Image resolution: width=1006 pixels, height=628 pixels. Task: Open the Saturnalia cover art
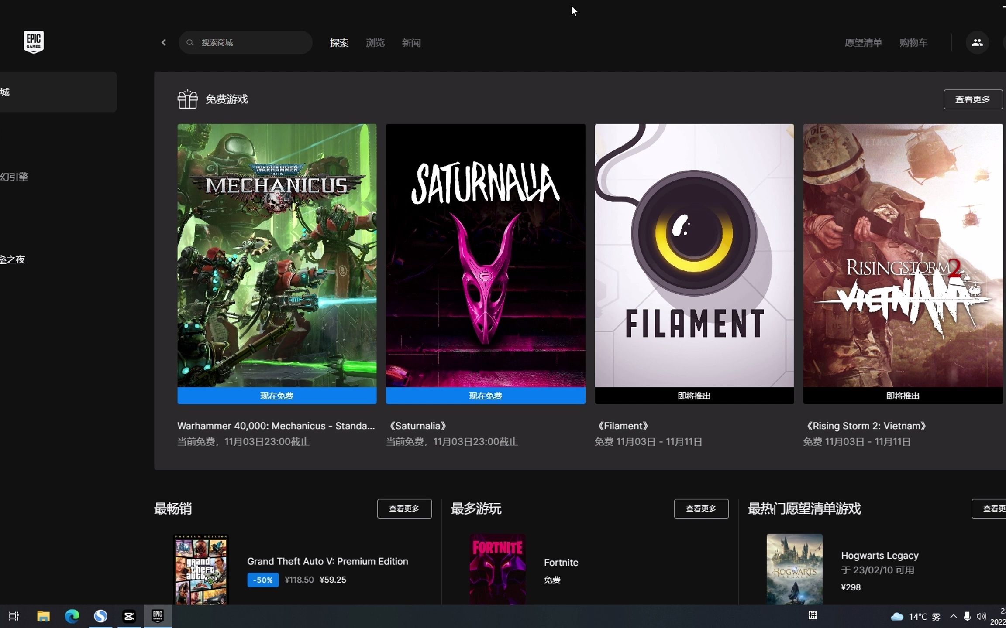pos(486,256)
